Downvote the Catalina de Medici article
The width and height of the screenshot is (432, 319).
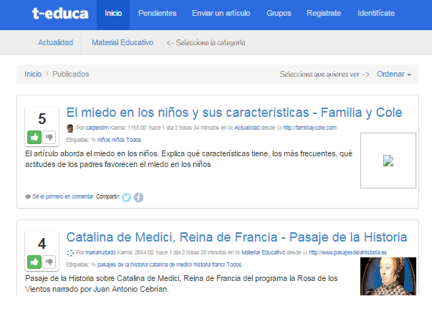click(x=49, y=262)
